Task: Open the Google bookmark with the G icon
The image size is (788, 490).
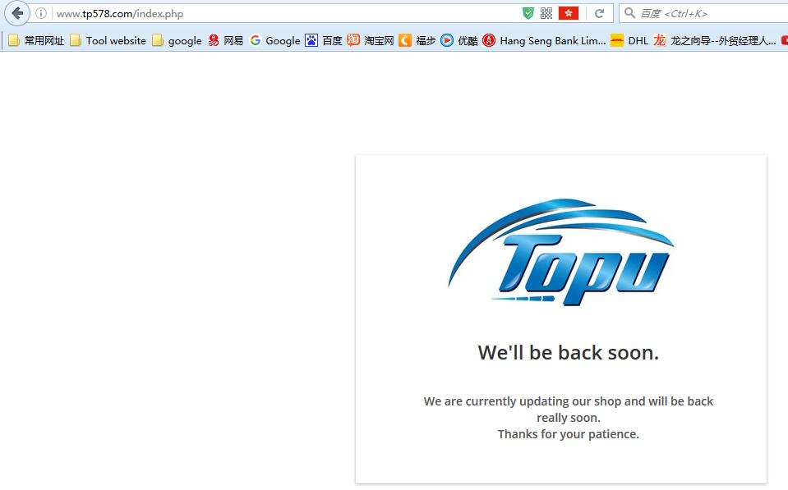Action: tap(275, 41)
